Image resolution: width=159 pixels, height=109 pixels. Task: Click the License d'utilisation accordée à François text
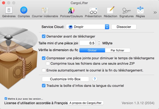pyautogui.click(x=36, y=103)
